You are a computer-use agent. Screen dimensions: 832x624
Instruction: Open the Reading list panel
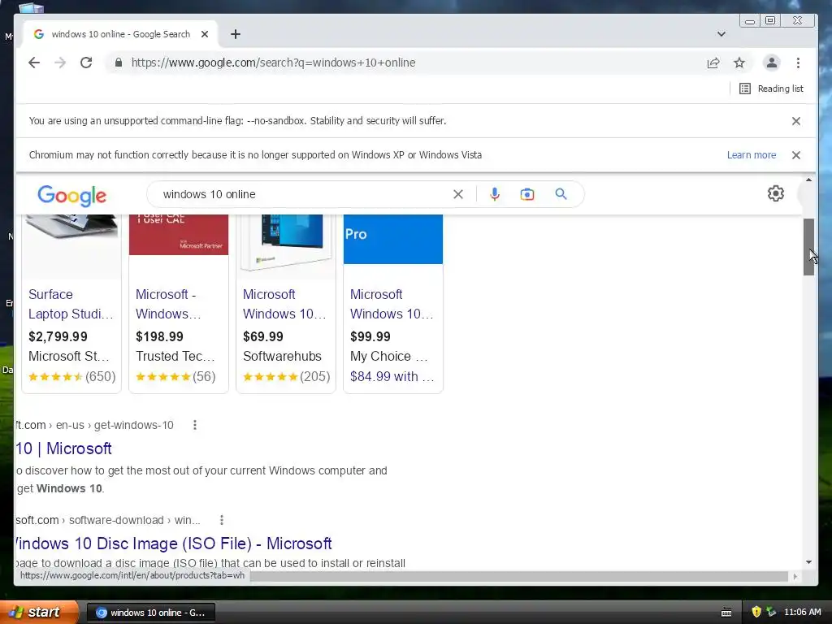(x=771, y=89)
